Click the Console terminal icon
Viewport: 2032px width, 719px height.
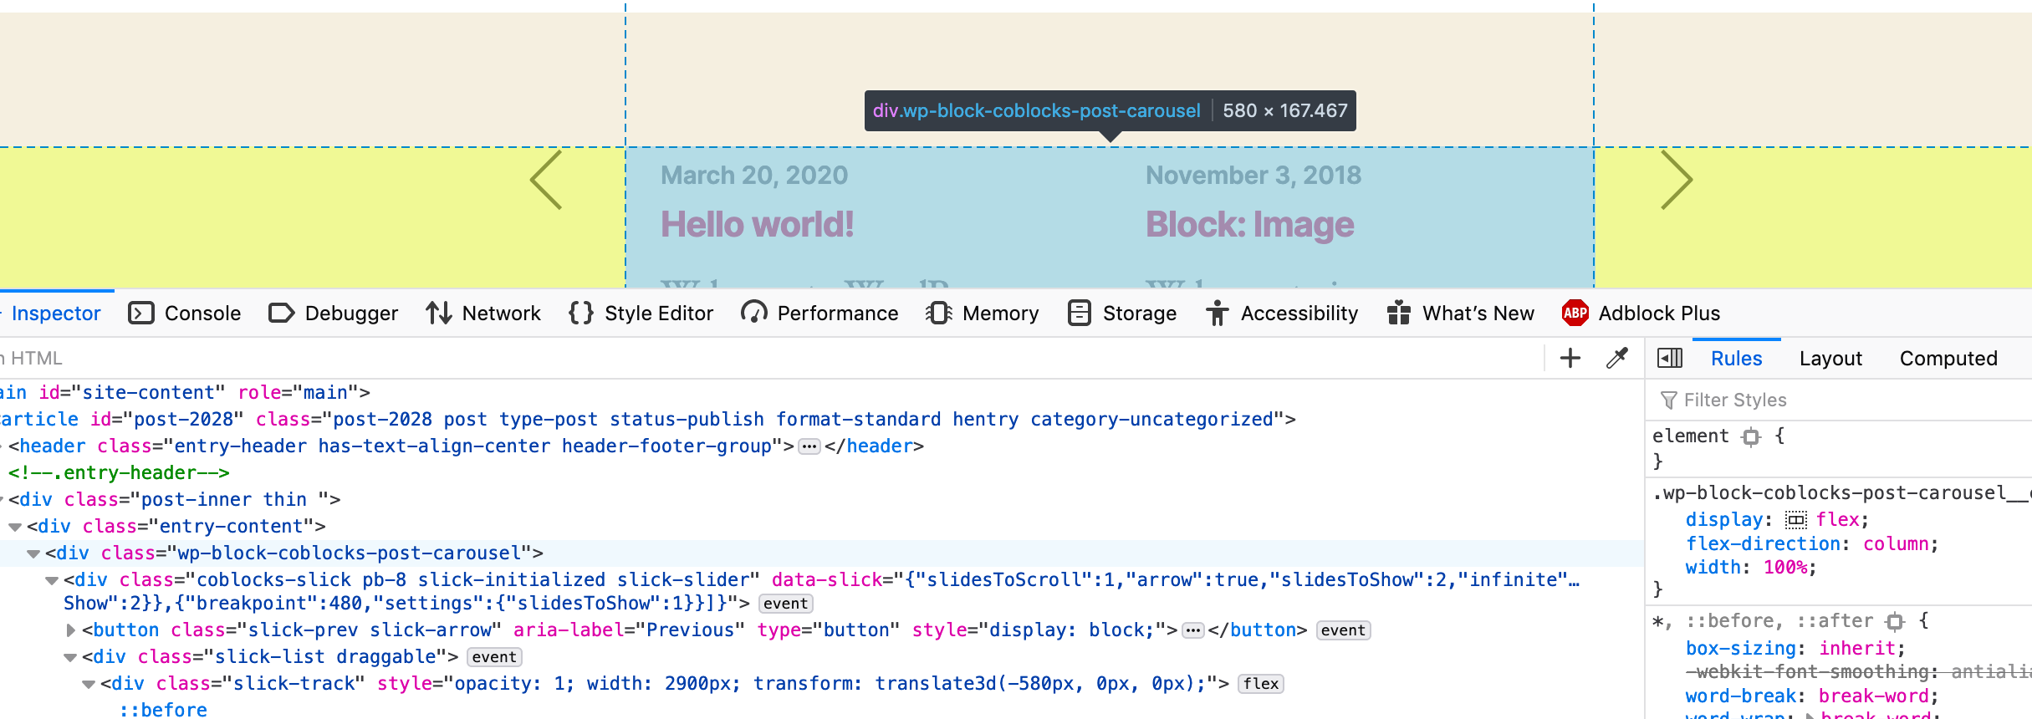pos(141,314)
